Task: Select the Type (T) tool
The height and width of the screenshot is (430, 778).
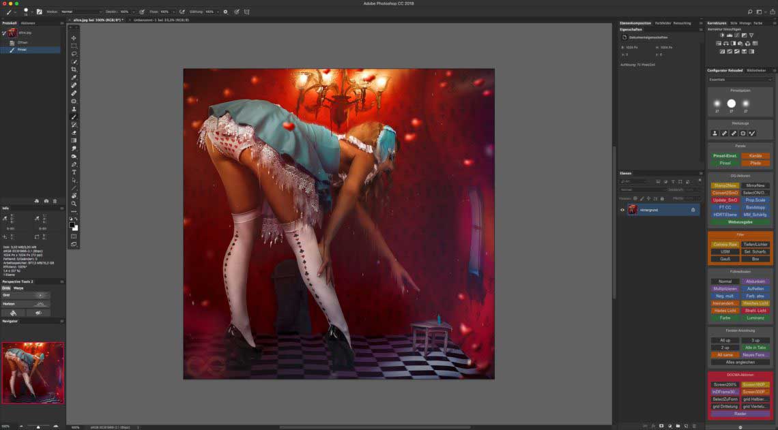Action: 74,172
